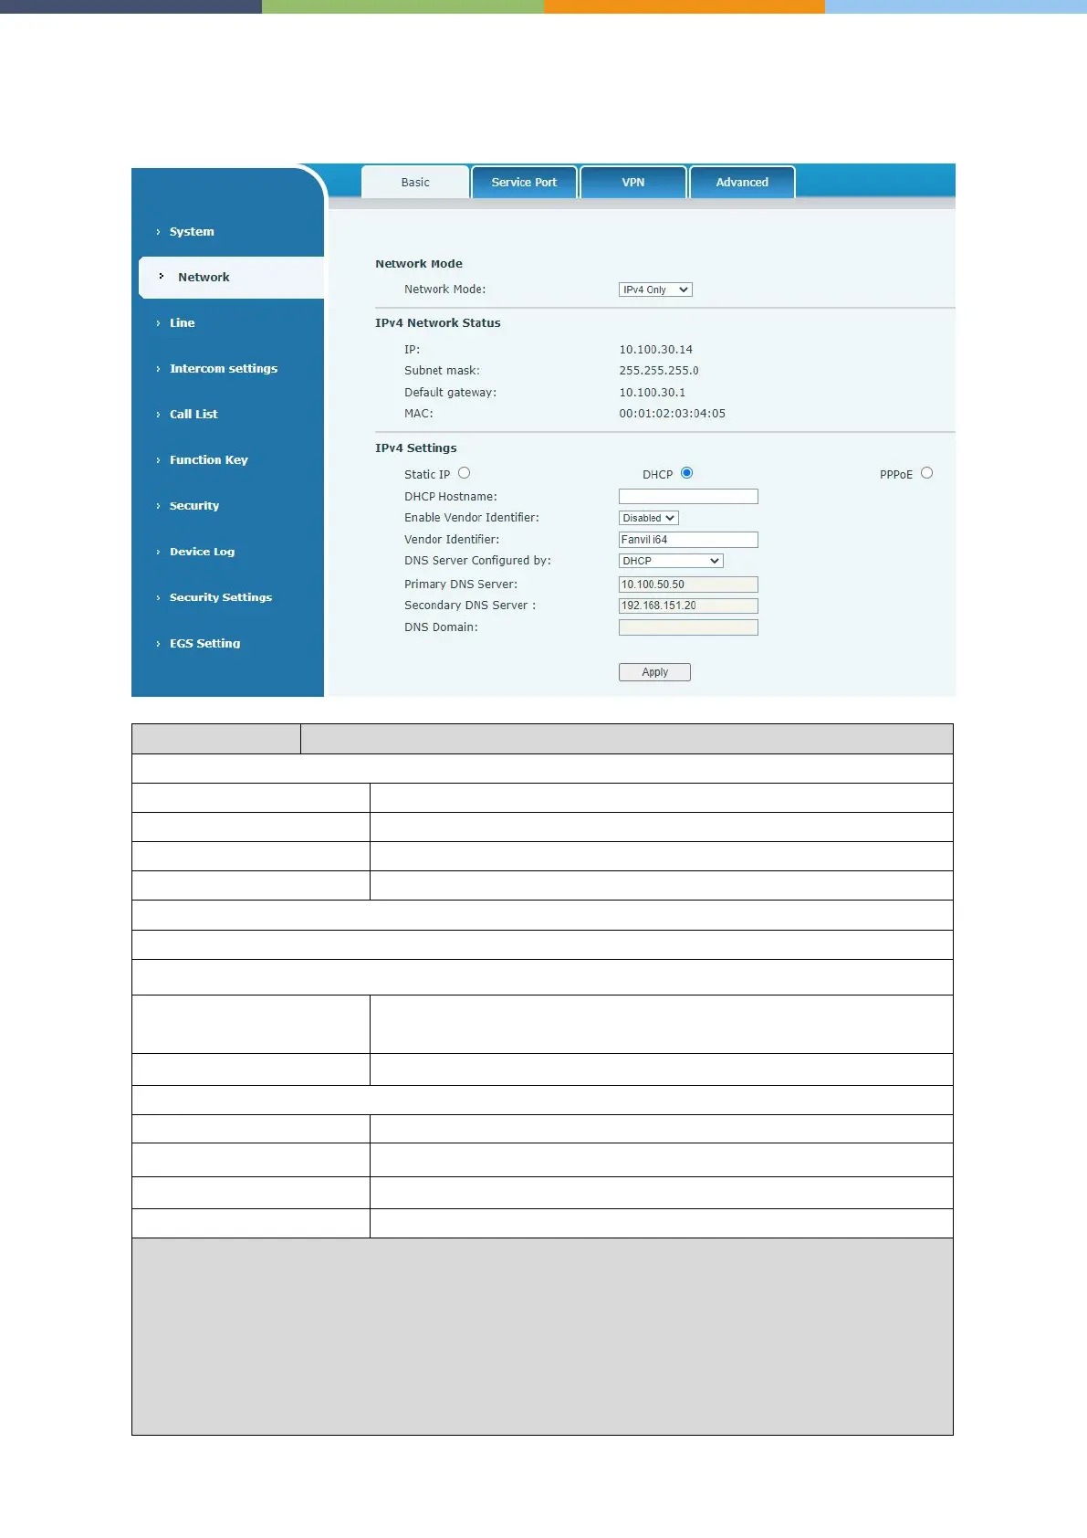The image size is (1087, 1538).
Task: Click the subnet mask value 255.255.255.0
Action: (659, 371)
